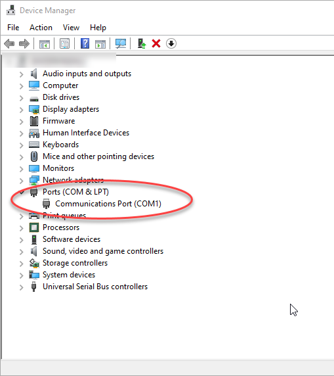Image resolution: width=334 pixels, height=376 pixels.
Task: Click Update device driver toolbar icon
Action: point(142,43)
